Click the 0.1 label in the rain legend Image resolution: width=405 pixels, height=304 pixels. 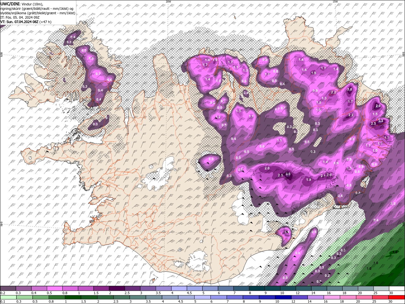(3, 302)
